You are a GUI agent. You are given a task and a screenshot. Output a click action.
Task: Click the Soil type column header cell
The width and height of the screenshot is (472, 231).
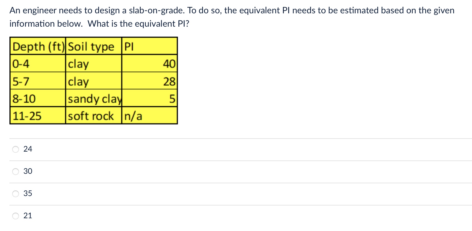coord(92,47)
